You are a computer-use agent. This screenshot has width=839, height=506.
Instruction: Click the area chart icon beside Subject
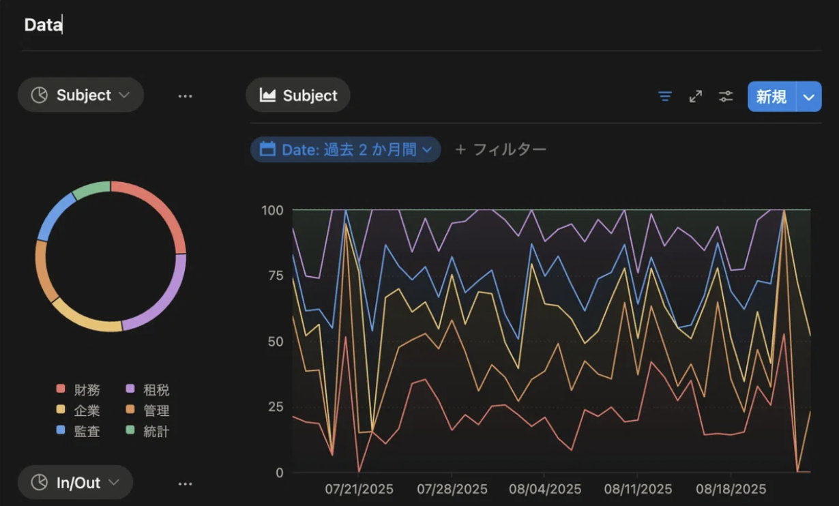pyautogui.click(x=267, y=95)
